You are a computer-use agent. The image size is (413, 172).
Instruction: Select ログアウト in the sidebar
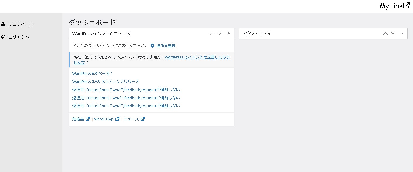pos(19,37)
